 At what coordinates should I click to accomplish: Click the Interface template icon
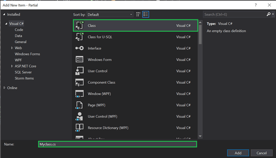point(79,48)
